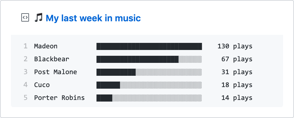Image resolution: width=294 pixels, height=118 pixels.
Task: Select line number 2
Action: coord(26,59)
